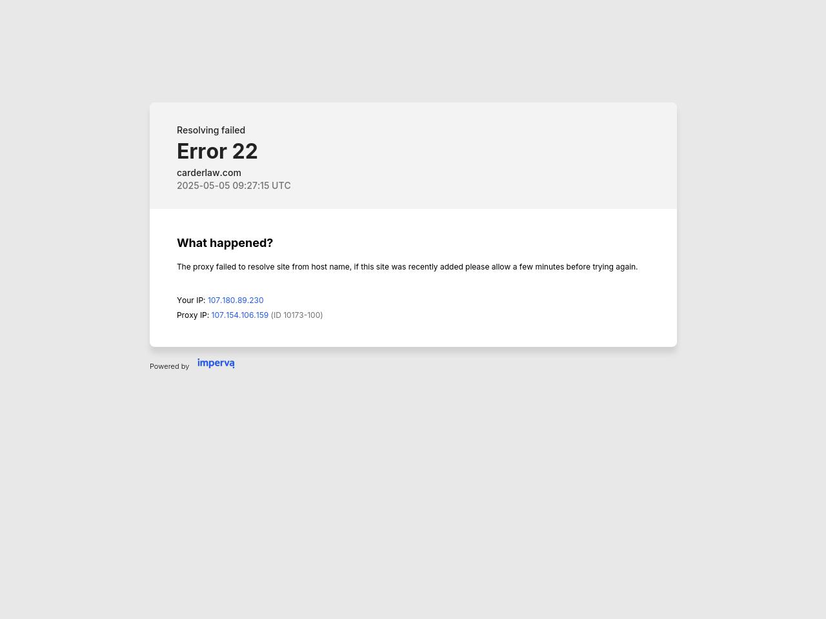Image resolution: width=826 pixels, height=619 pixels.
Task: Click the word Error in the heading
Action: point(201,152)
